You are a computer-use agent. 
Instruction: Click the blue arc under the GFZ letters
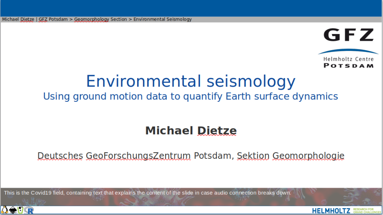tap(348, 51)
